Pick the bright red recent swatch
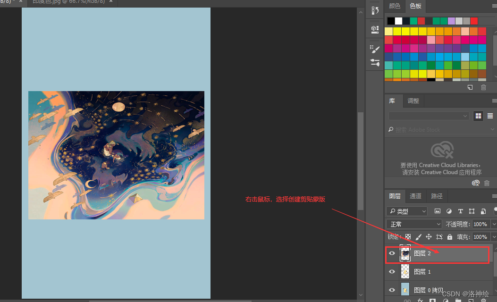The width and height of the screenshot is (497, 302). (474, 21)
